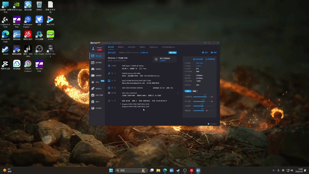Show hidden system tray icons chevron
The height and width of the screenshot is (174, 309).
click(273, 171)
